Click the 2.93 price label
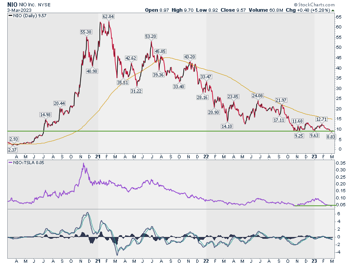The height and width of the screenshot is (265, 353). tap(14, 139)
